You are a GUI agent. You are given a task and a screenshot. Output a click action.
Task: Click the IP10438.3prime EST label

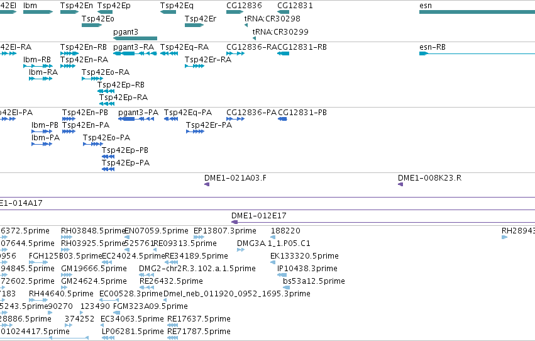(307, 269)
